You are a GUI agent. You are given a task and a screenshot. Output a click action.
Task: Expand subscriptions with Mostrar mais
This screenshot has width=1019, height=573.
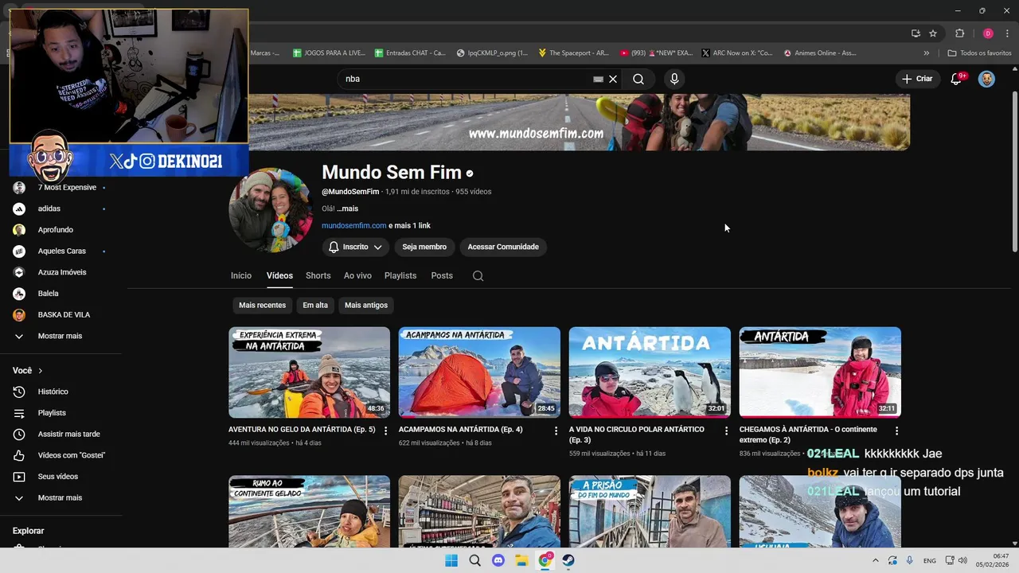pyautogui.click(x=61, y=336)
